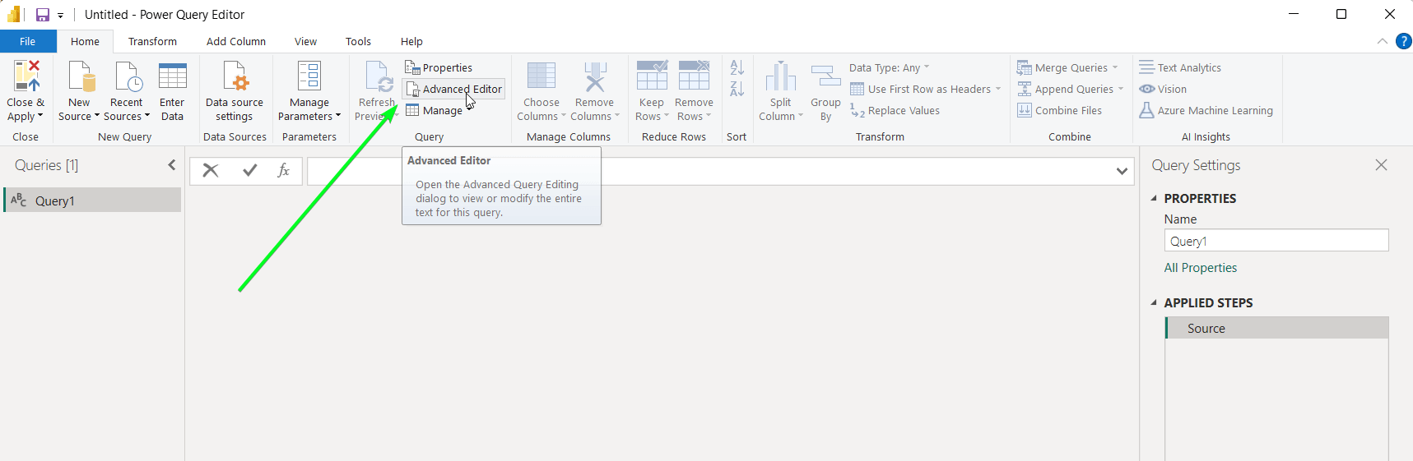This screenshot has width=1413, height=461.
Task: Switch to the Home tab
Action: pos(85,41)
